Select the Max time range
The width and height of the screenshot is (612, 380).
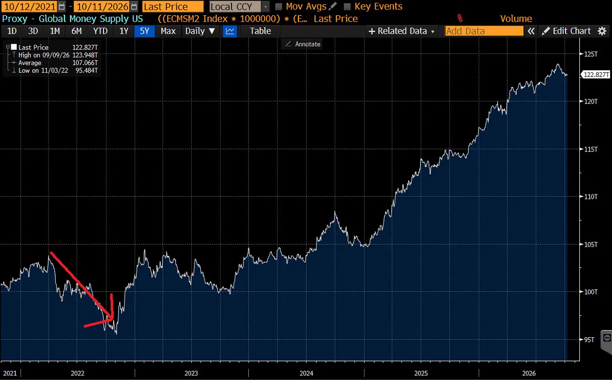coord(168,31)
